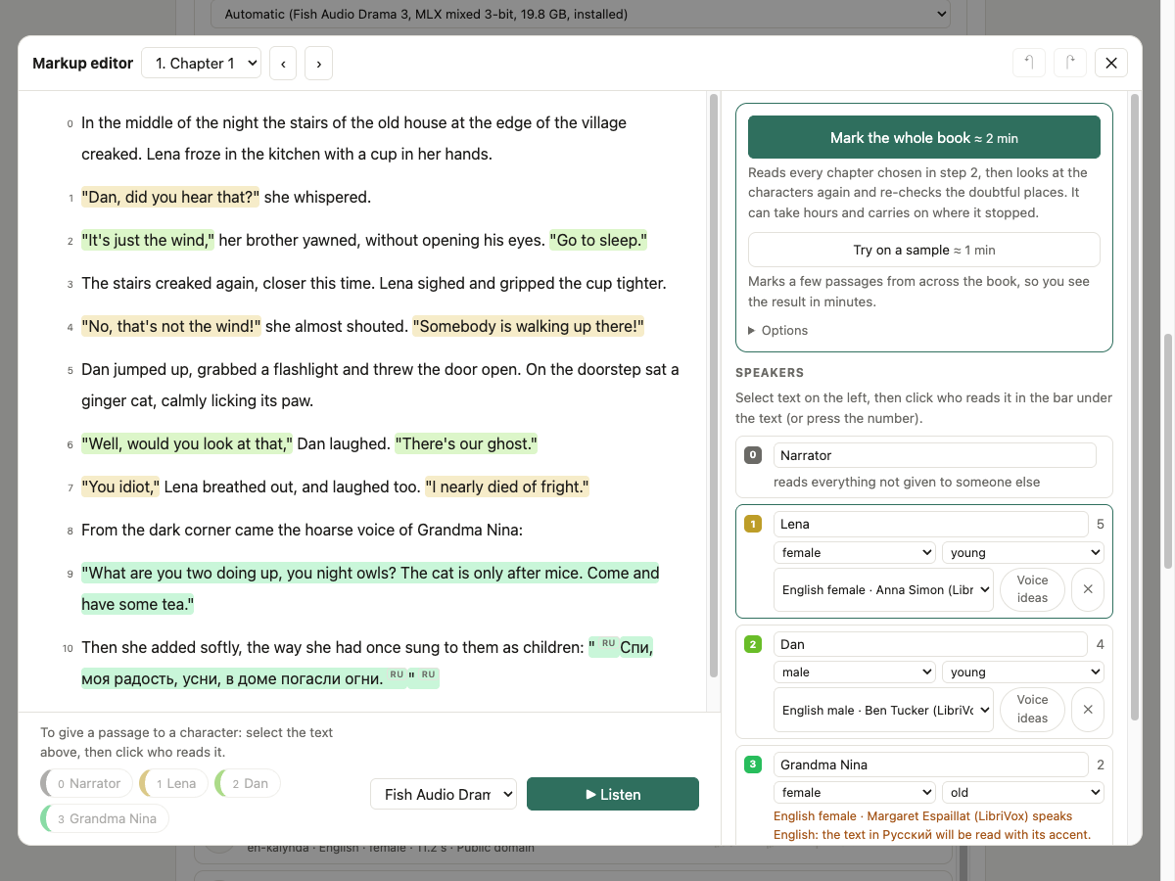
Task: Click paragraph 0 "In the middle of the night"
Action: [x=353, y=138]
